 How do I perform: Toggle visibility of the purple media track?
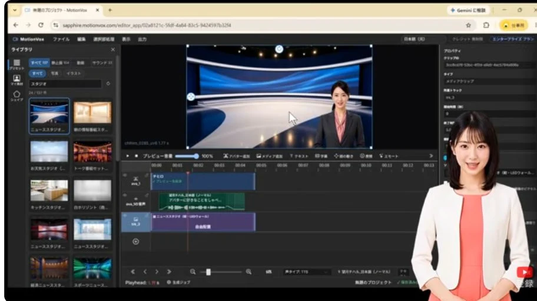pos(125,216)
